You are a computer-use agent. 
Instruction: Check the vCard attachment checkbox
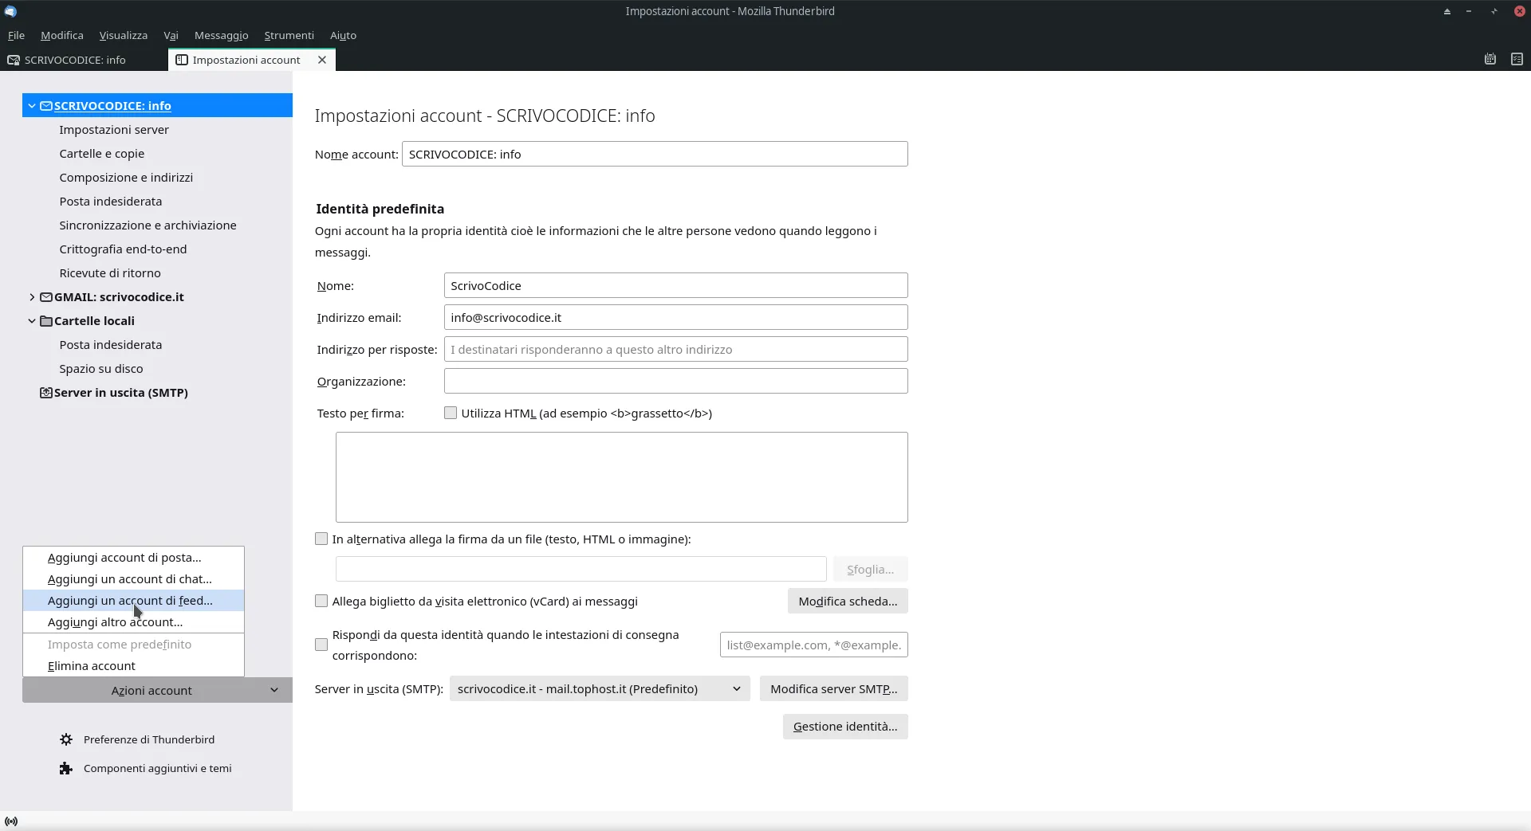point(321,602)
